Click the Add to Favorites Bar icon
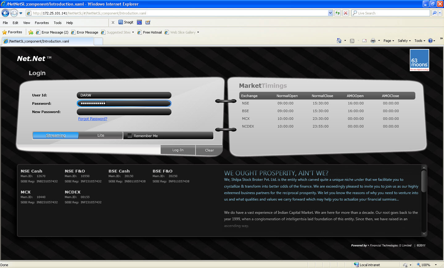Viewport: 444px width, 268px height. tap(31, 32)
